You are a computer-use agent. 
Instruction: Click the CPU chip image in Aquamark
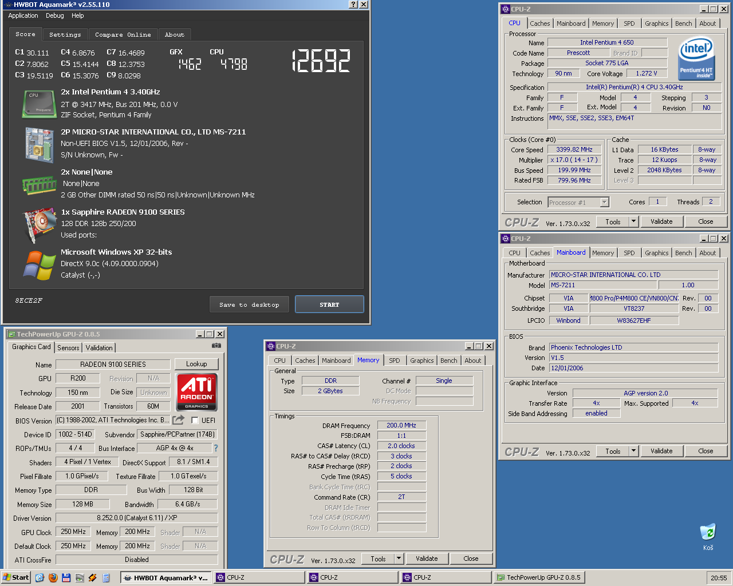tap(39, 103)
